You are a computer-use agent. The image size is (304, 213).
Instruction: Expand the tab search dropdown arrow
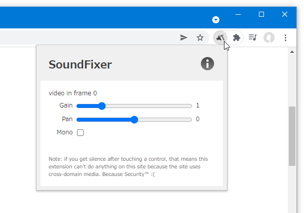point(216,20)
